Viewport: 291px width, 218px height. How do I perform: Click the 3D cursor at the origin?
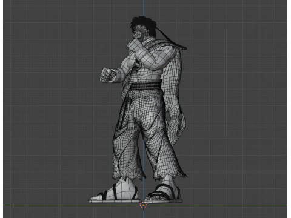pyautogui.click(x=143, y=205)
